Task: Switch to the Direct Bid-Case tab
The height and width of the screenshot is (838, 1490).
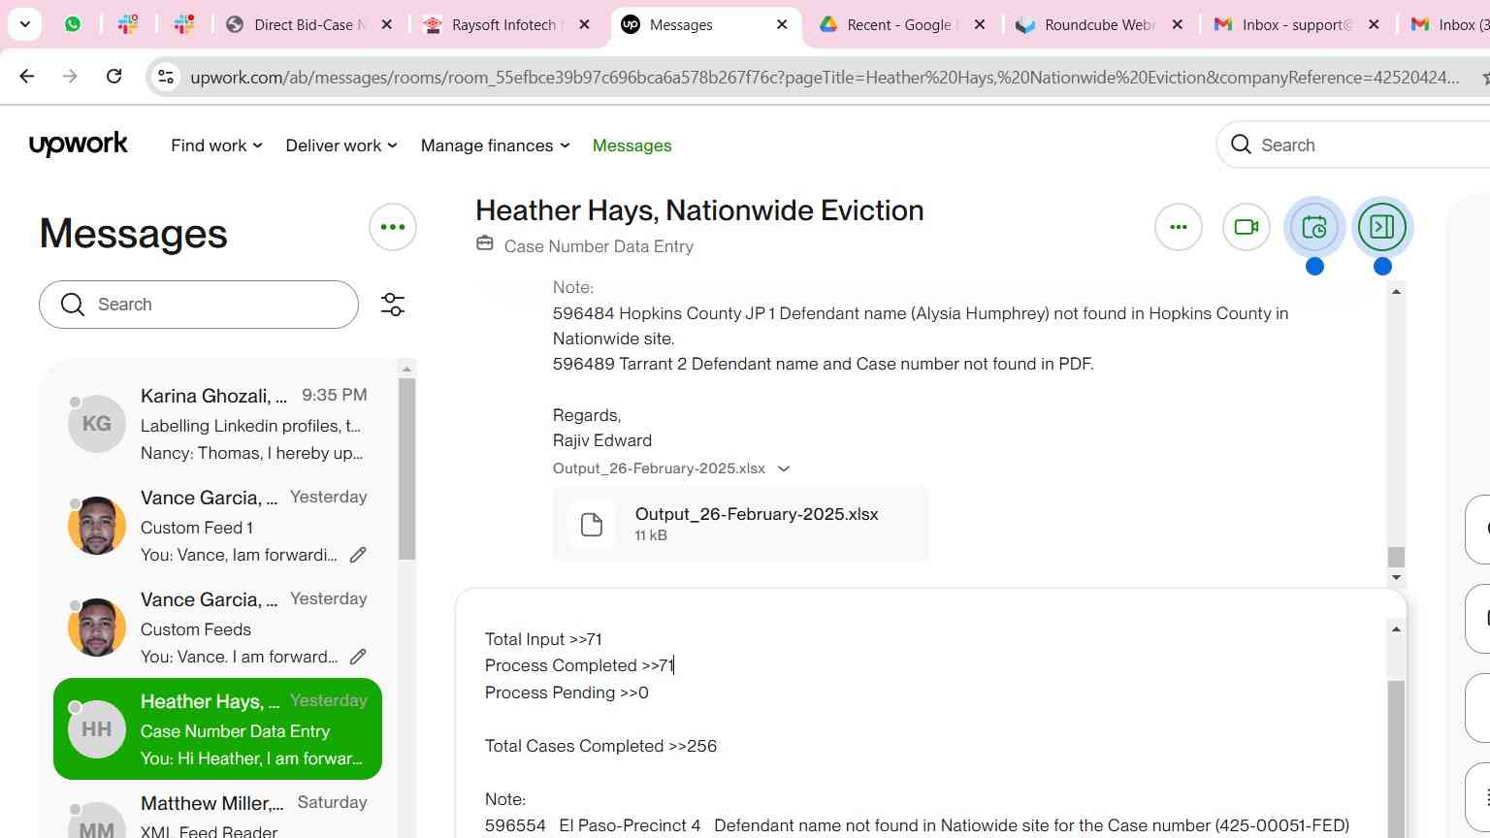Action: point(310,24)
